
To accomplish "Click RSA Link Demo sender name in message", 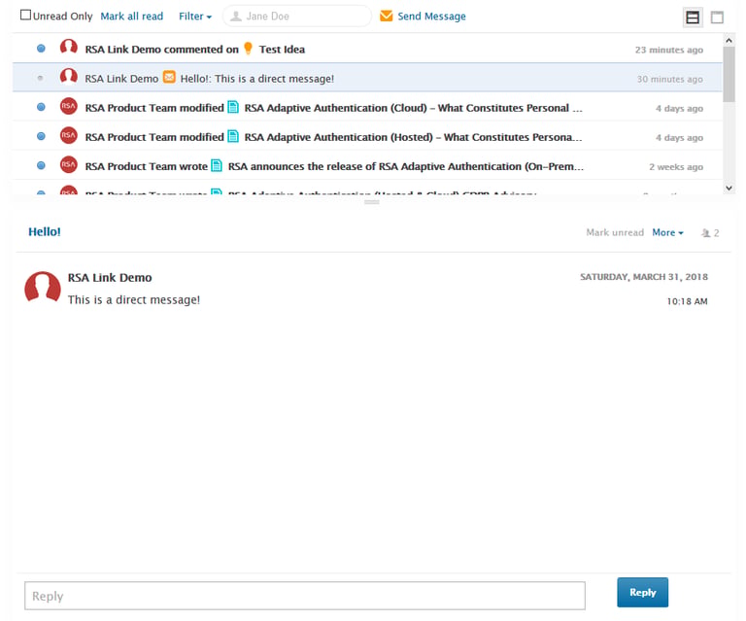I will (x=110, y=278).
